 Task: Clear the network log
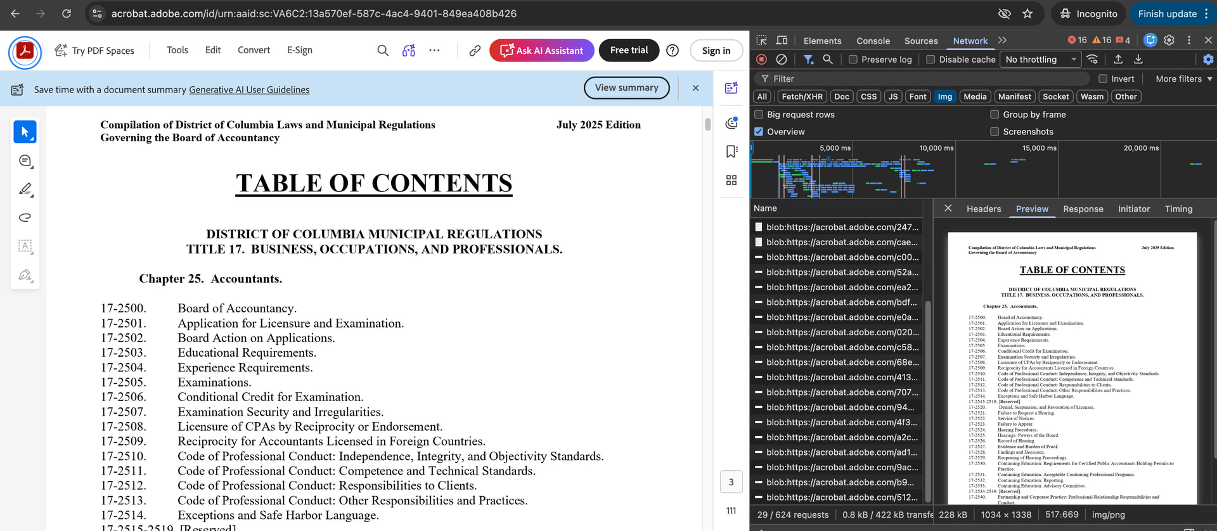[x=782, y=60]
